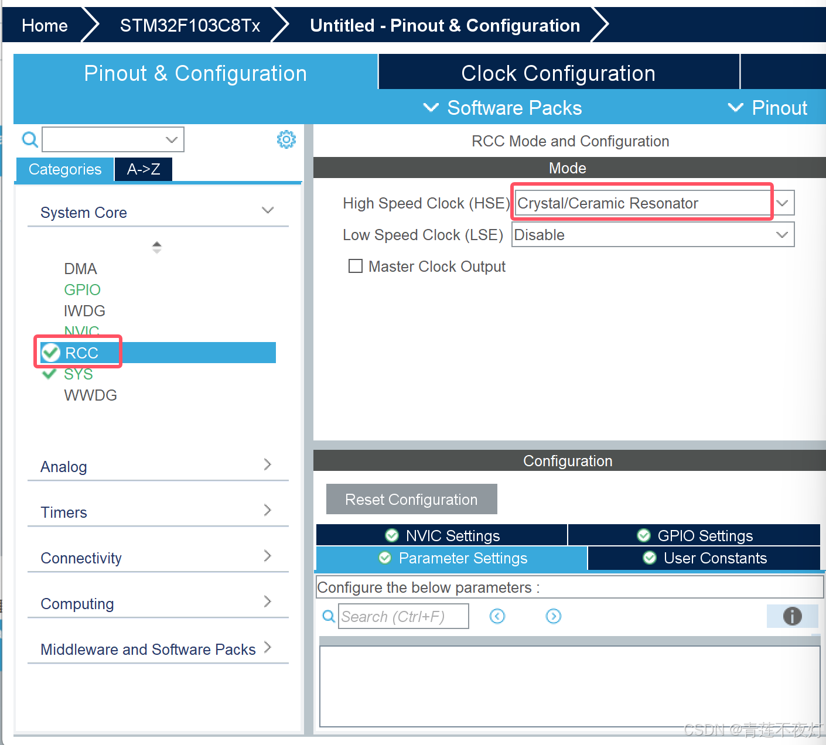Select IWDG in System Core list
The image size is (826, 745).
(84, 311)
